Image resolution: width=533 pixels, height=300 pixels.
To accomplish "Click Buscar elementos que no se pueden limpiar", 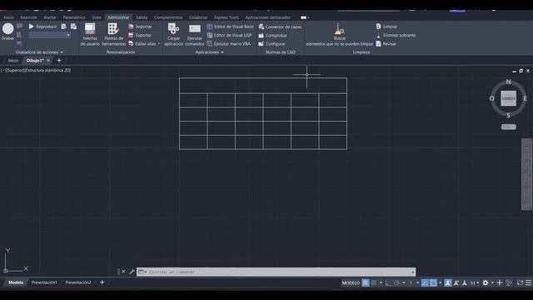I will (339, 34).
